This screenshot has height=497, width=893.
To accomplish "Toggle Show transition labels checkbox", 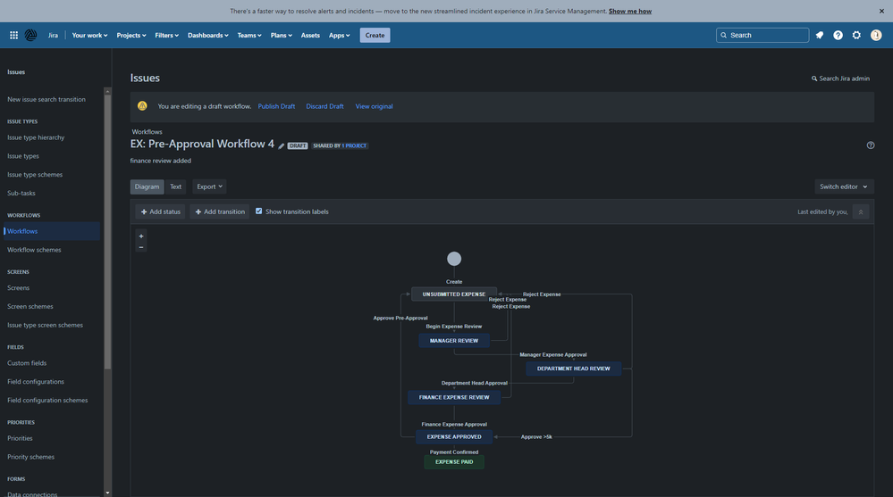I will (258, 211).
